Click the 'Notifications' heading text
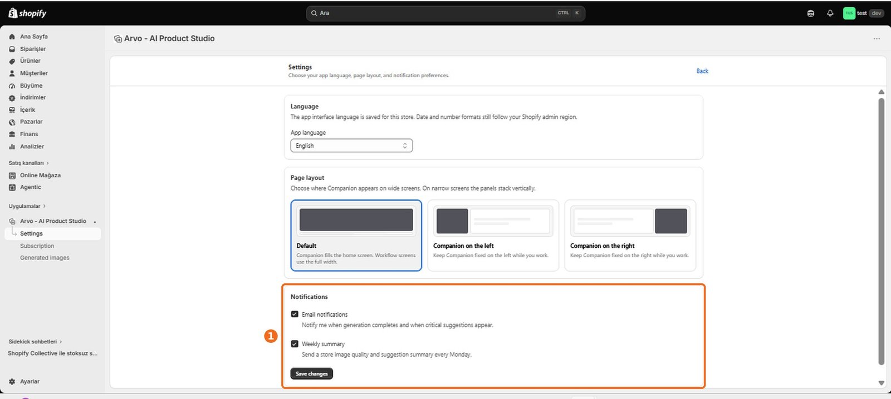Viewport: 891px width, 399px height. pyautogui.click(x=309, y=297)
